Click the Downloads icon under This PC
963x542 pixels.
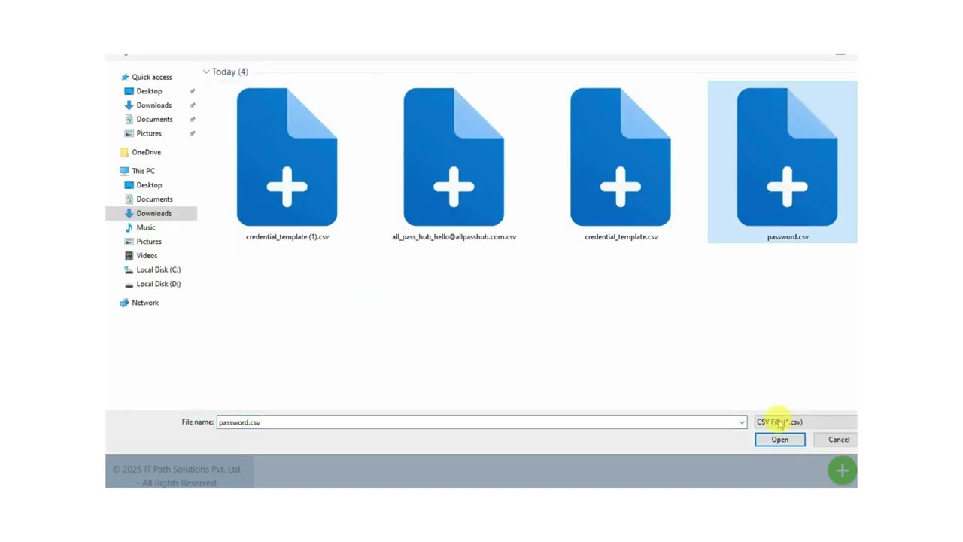coord(129,213)
